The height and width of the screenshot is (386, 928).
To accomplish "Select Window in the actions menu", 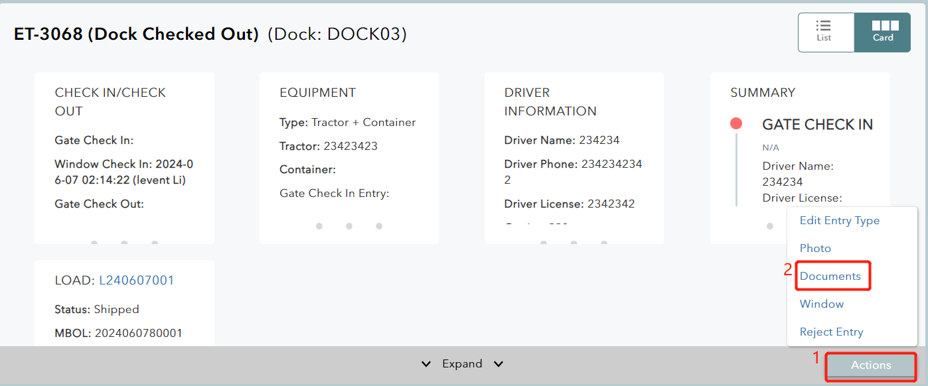I will 821,304.
